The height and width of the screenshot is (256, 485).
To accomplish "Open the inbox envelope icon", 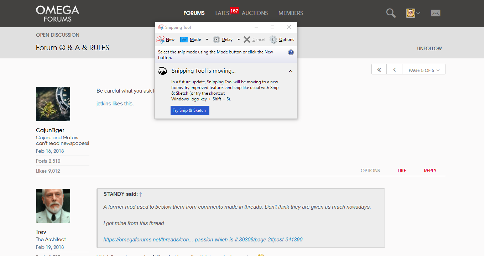I will 435,13.
